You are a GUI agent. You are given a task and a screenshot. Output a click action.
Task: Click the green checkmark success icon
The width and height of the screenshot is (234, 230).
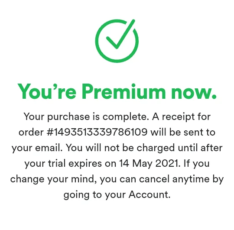(x=117, y=41)
